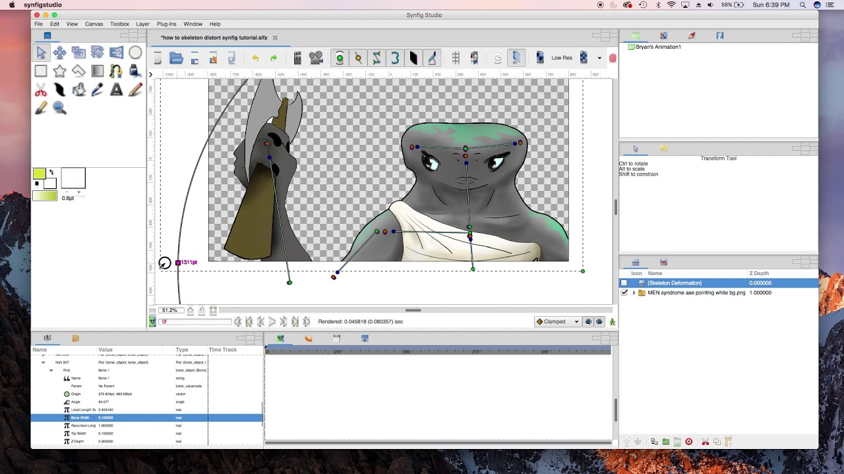The height and width of the screenshot is (474, 844).
Task: Select the Rectangle tool
Action: tap(41, 71)
